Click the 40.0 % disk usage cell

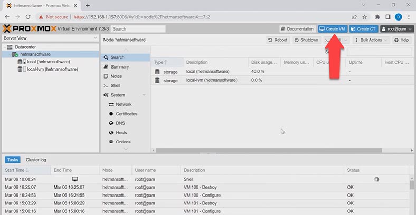258,72
